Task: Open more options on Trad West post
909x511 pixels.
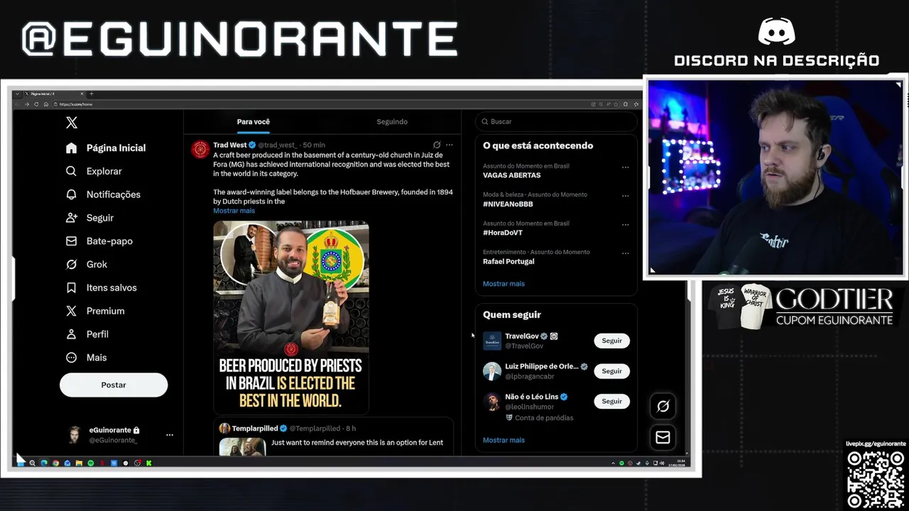Action: [450, 145]
